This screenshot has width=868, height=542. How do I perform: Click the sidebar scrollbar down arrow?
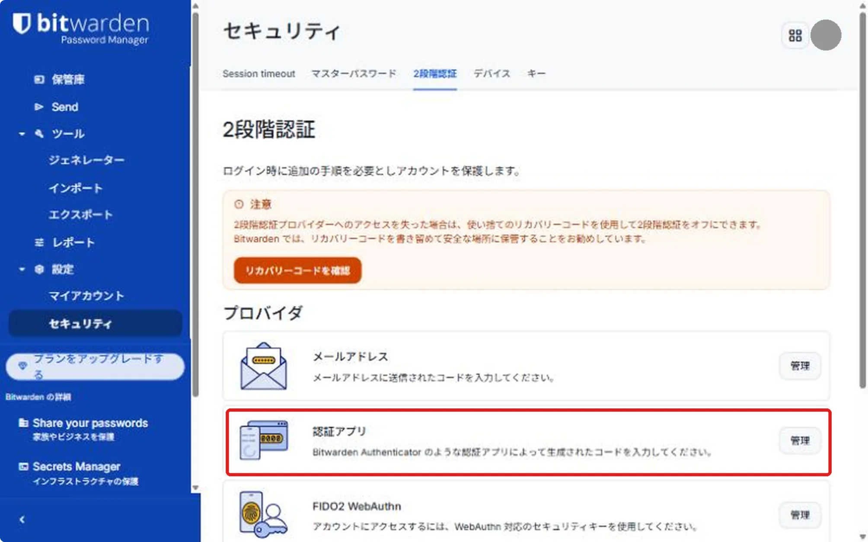click(195, 488)
